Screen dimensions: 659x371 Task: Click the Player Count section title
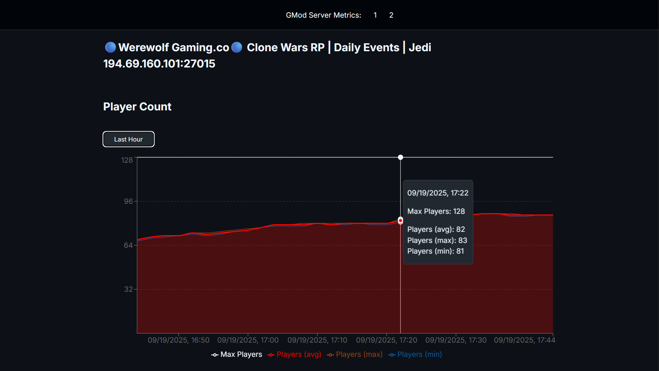(x=137, y=107)
